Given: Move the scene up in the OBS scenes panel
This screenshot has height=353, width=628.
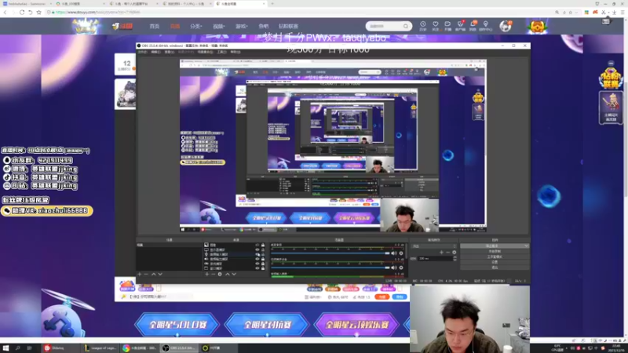Looking at the screenshot, I should click(153, 274).
